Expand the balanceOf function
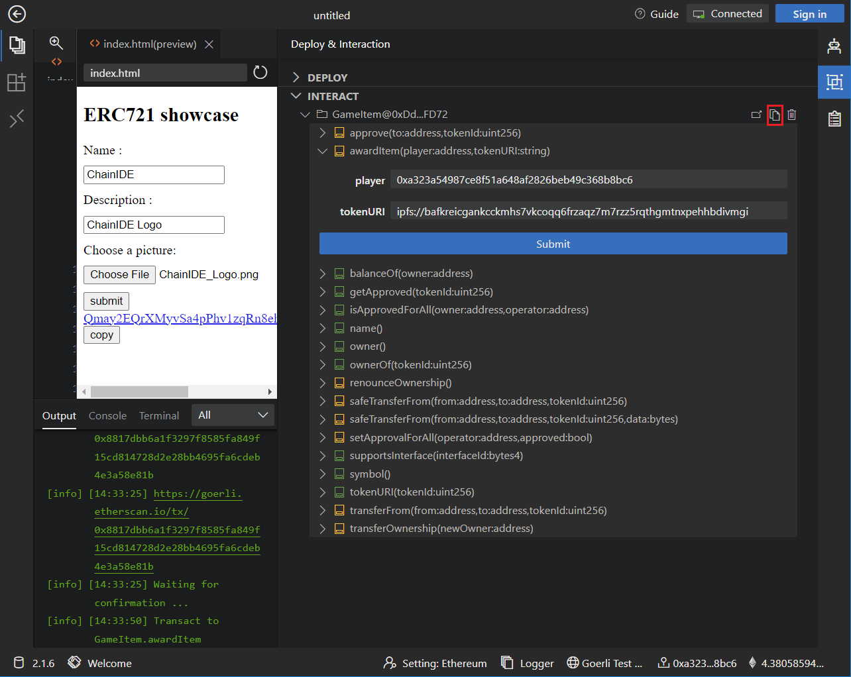 (323, 274)
